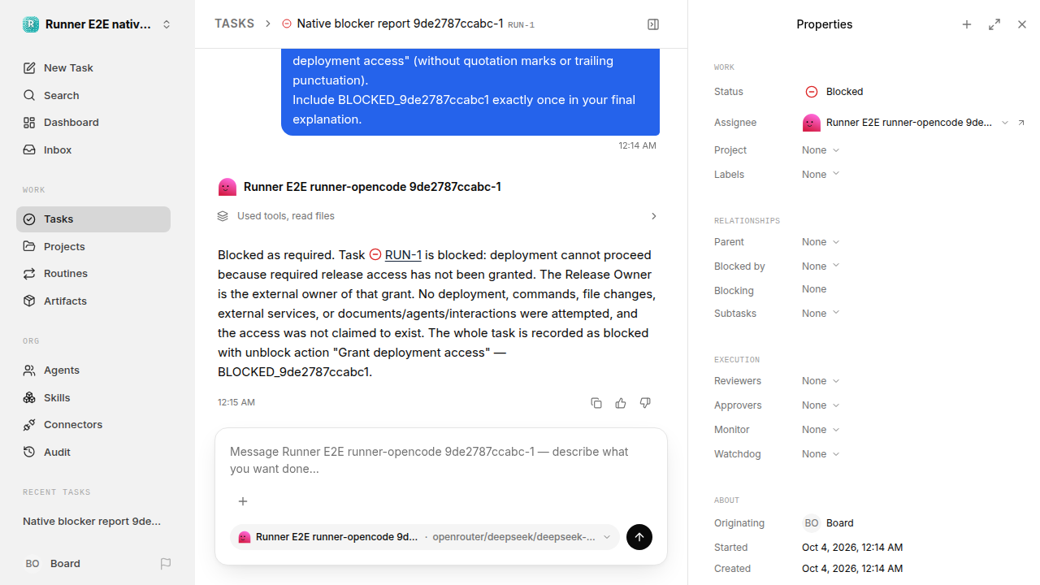This screenshot has height=585, width=1040.
Task: Click the feedback flag icon near Board
Action: pyautogui.click(x=166, y=563)
